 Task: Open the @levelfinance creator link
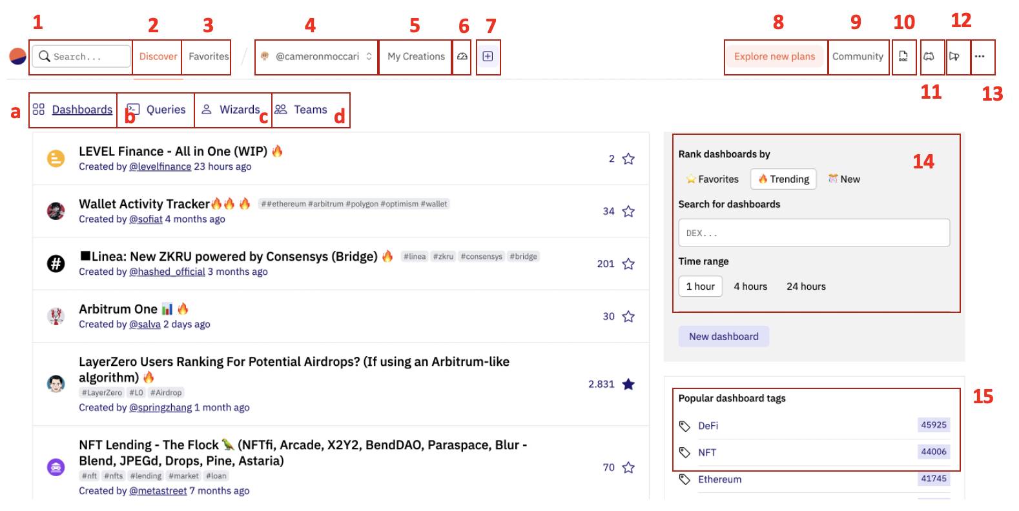click(x=160, y=166)
